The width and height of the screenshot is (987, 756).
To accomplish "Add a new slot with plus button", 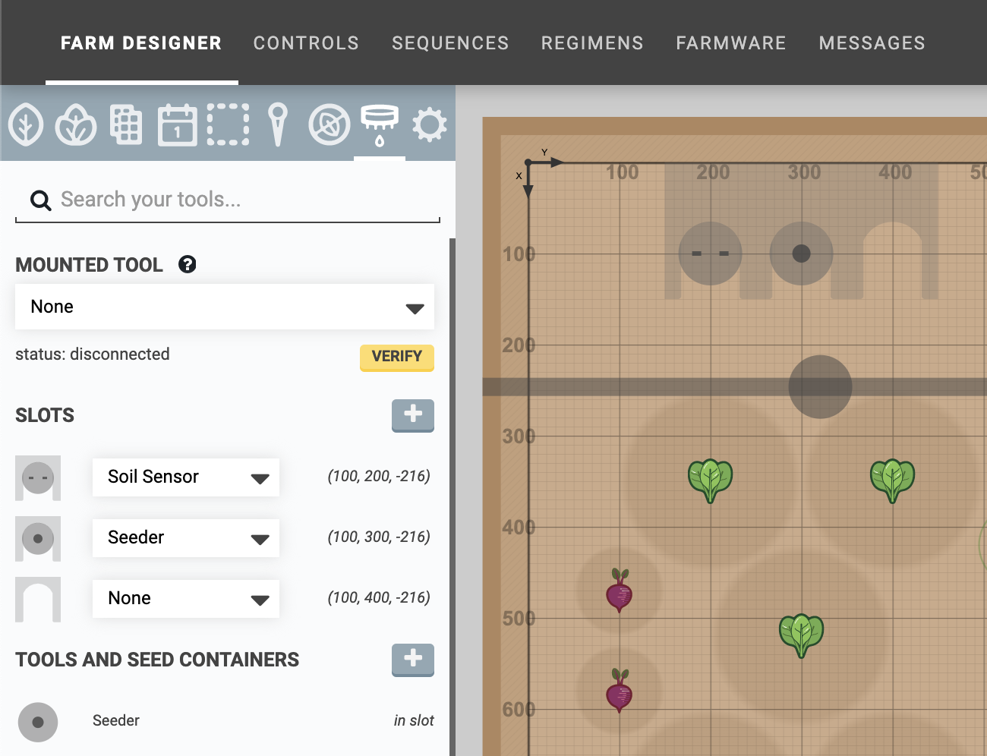I will coord(412,414).
